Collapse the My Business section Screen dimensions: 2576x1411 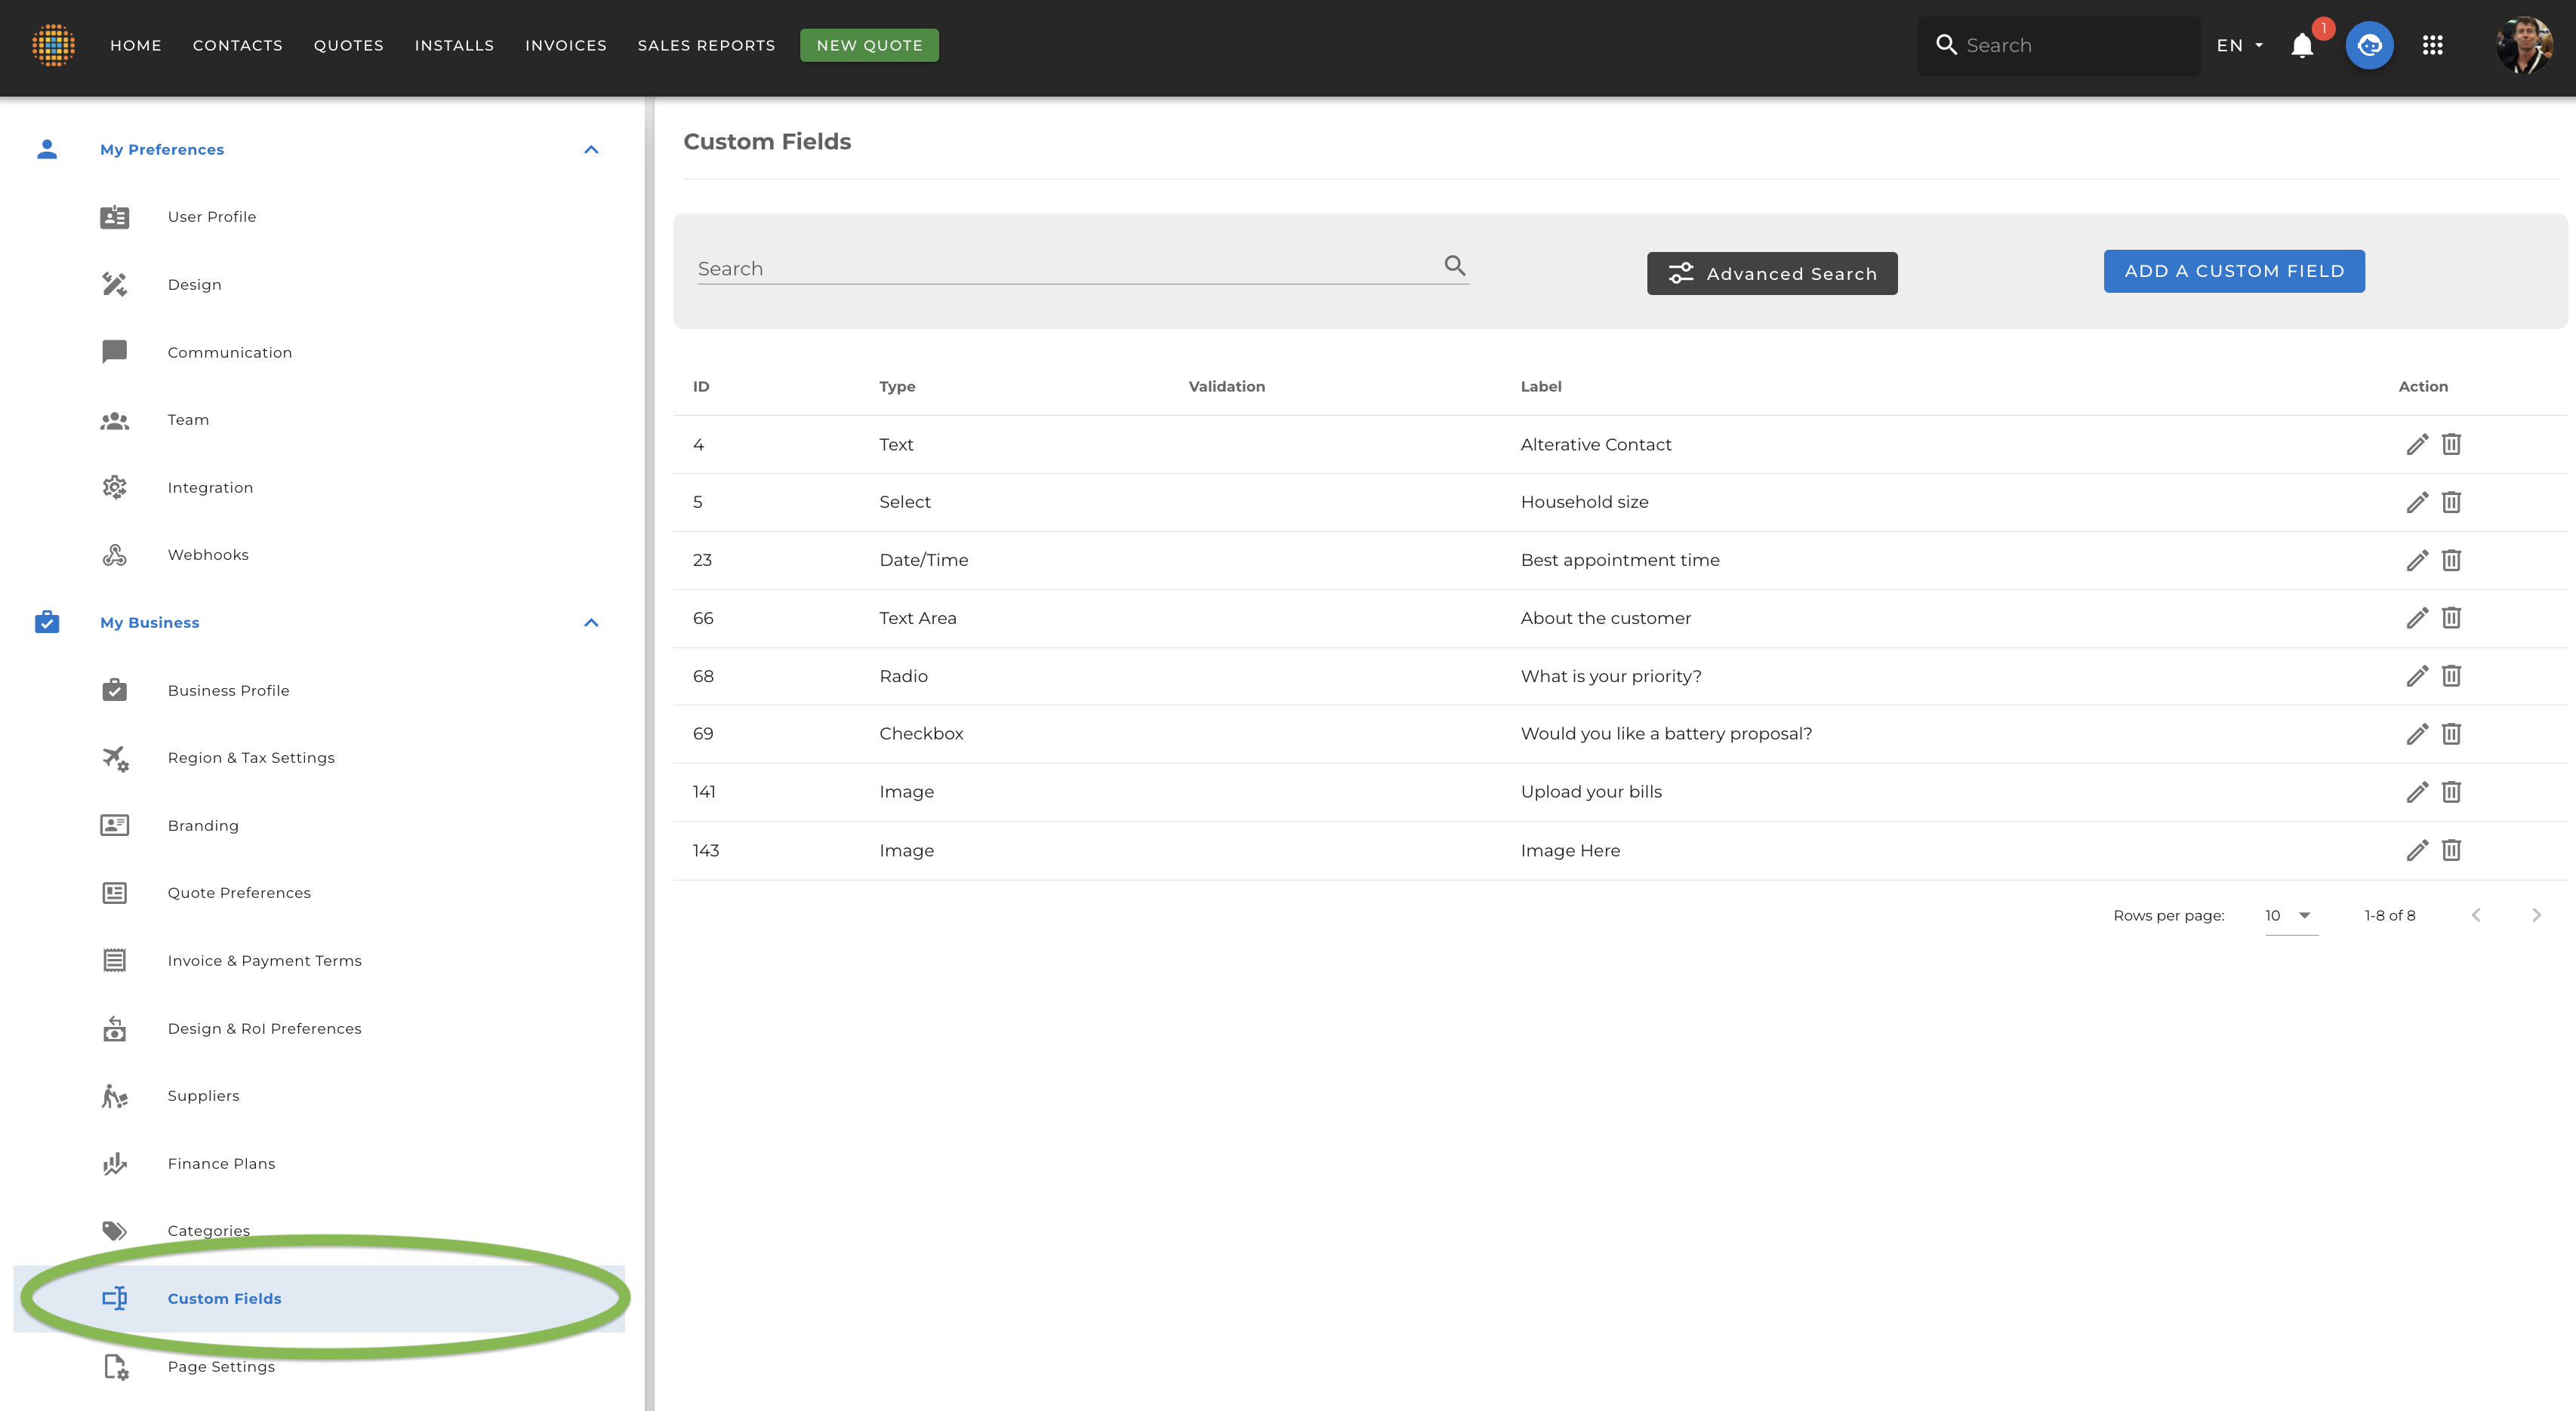(591, 622)
